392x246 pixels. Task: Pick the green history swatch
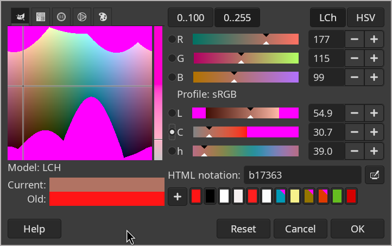coord(337,196)
